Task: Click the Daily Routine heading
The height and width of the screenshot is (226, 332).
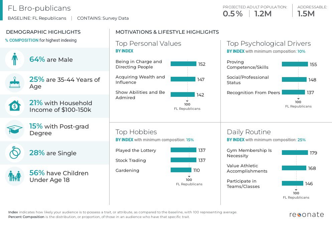Action: 249,132
